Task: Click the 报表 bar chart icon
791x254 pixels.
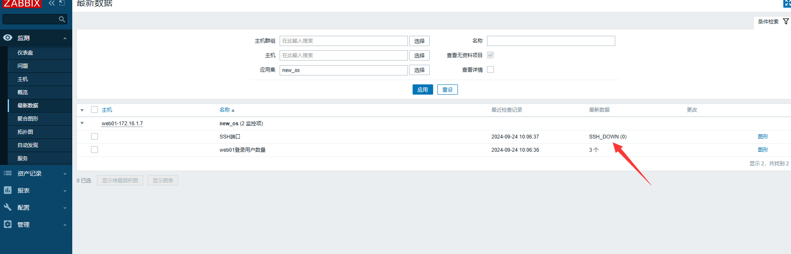Action: [8, 190]
